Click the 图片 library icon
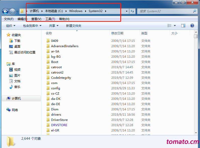This screenshot has height=148, width=200. click(11, 76)
